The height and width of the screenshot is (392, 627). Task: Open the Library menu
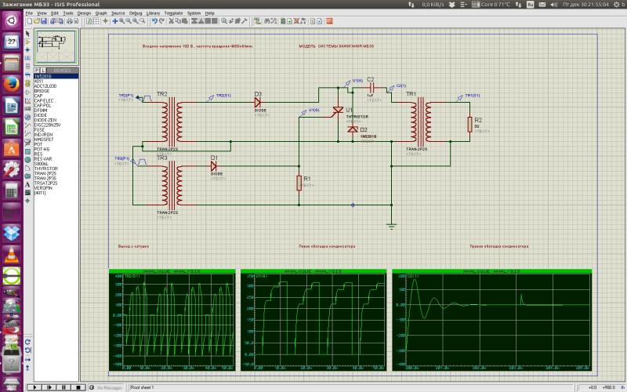click(154, 13)
